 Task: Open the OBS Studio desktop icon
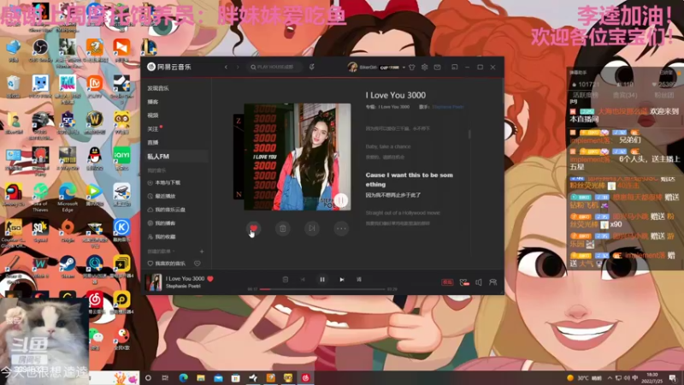tap(40, 50)
